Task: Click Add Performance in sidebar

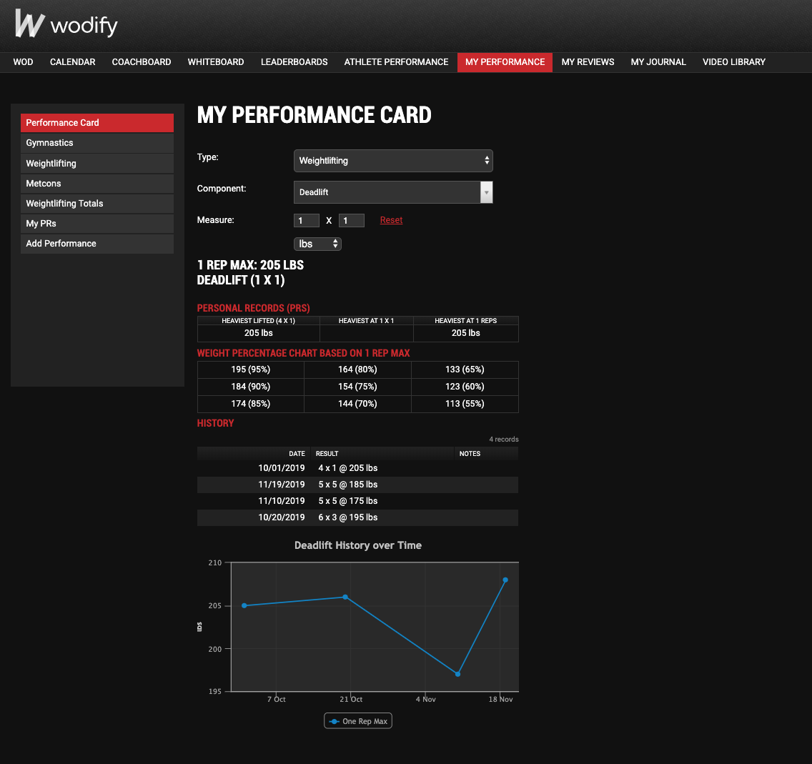Action: (96, 244)
